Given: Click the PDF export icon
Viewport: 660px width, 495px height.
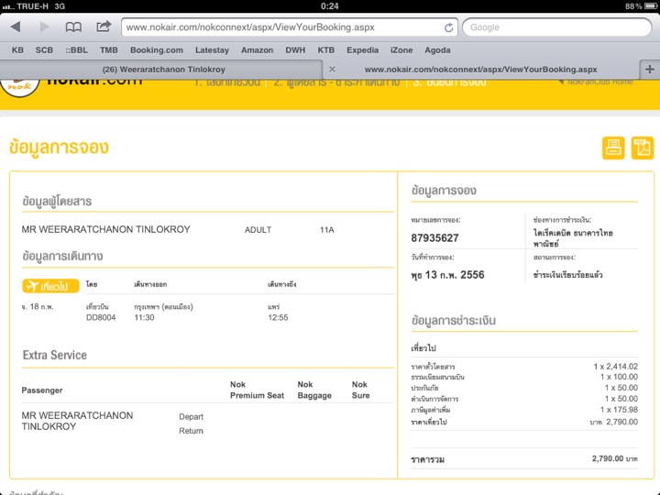Looking at the screenshot, I should click(643, 148).
